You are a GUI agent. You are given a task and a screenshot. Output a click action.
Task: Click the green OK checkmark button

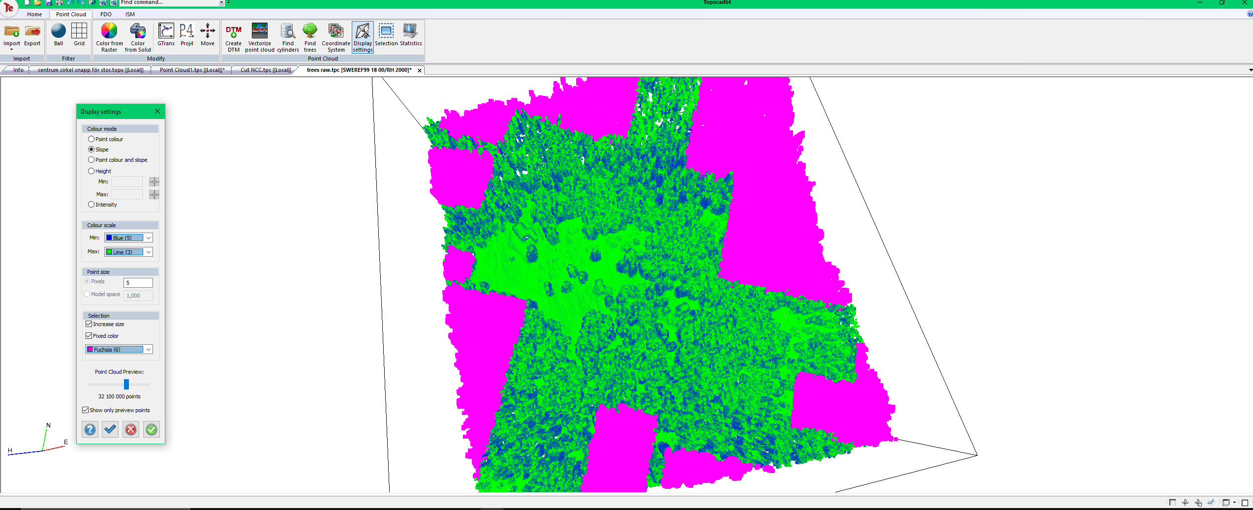152,429
